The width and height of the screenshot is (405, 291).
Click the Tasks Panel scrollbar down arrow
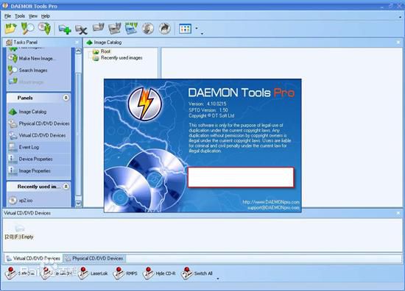(78, 204)
